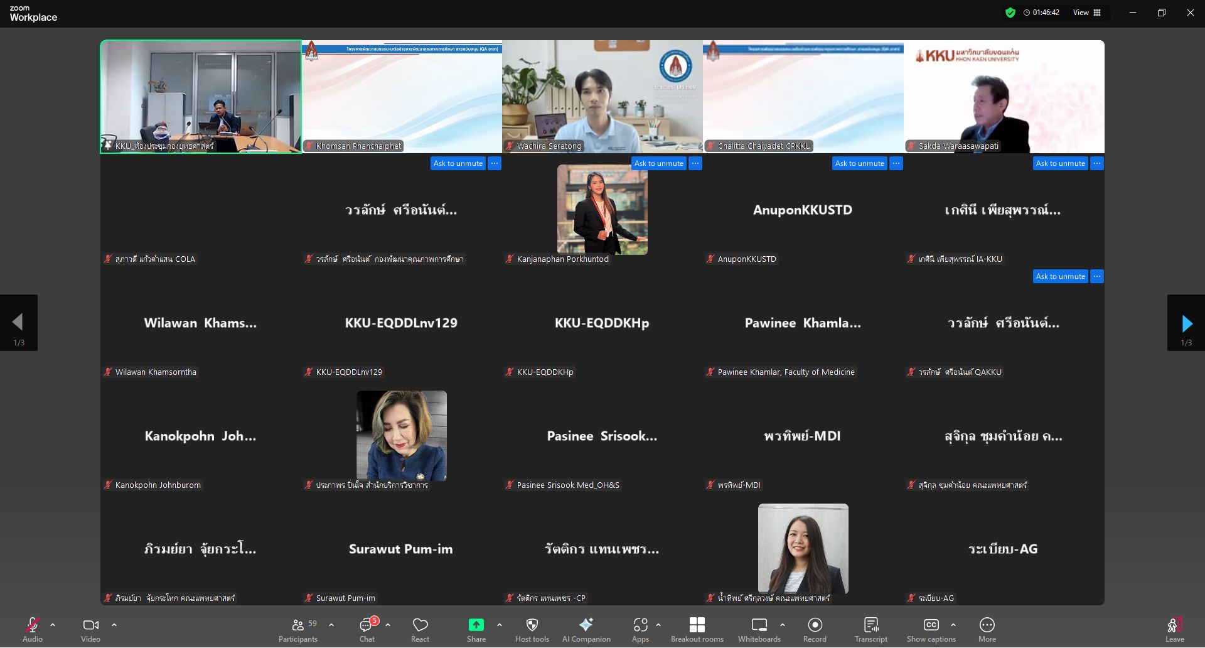Screen dimensions: 1205x648
Task: Toggle Show captions
Action: 931,630
